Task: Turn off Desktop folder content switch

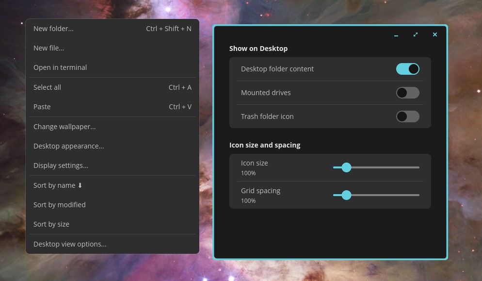Action: coord(408,69)
